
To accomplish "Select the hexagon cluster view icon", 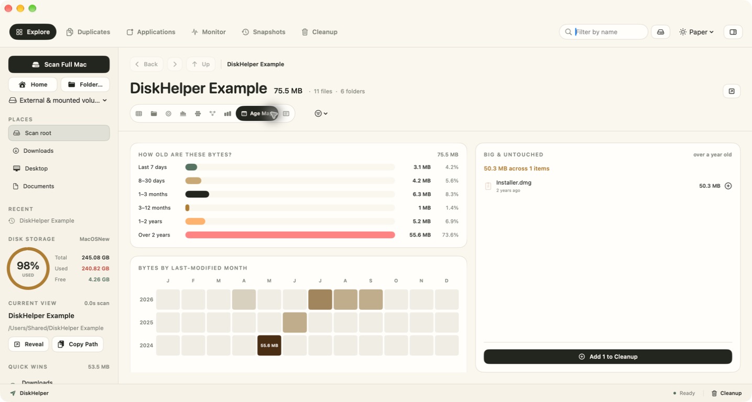I will 198,114.
